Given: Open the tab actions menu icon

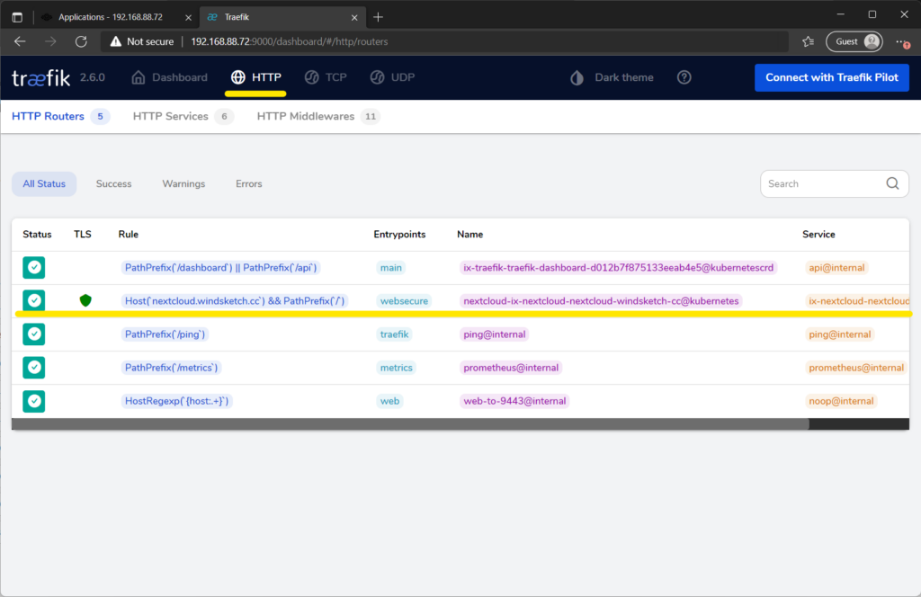Looking at the screenshot, I should 17,17.
